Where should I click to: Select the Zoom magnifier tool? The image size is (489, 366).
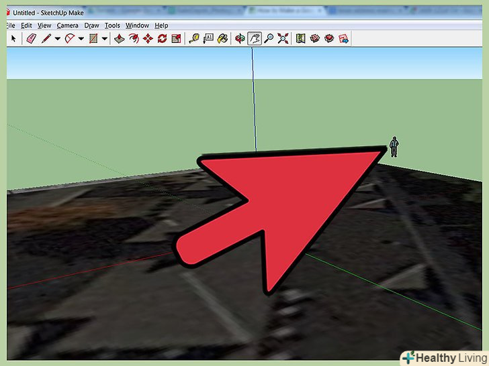[269, 39]
